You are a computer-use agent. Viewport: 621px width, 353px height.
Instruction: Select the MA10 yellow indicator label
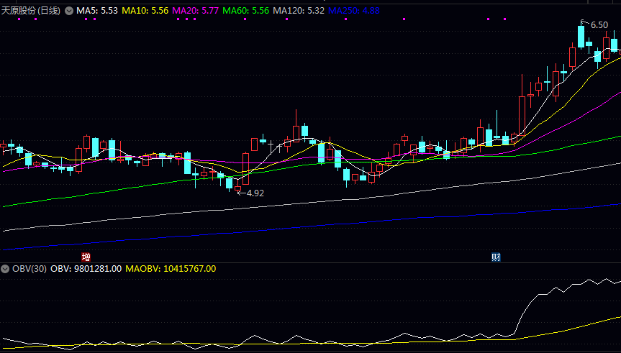145,11
